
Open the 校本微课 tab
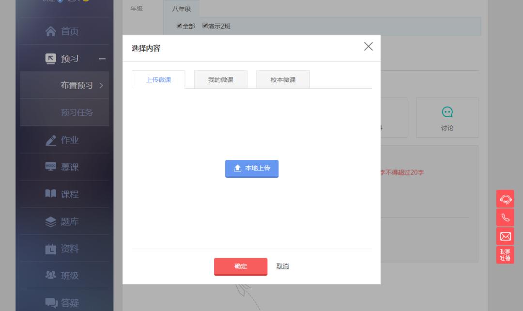pyautogui.click(x=283, y=79)
